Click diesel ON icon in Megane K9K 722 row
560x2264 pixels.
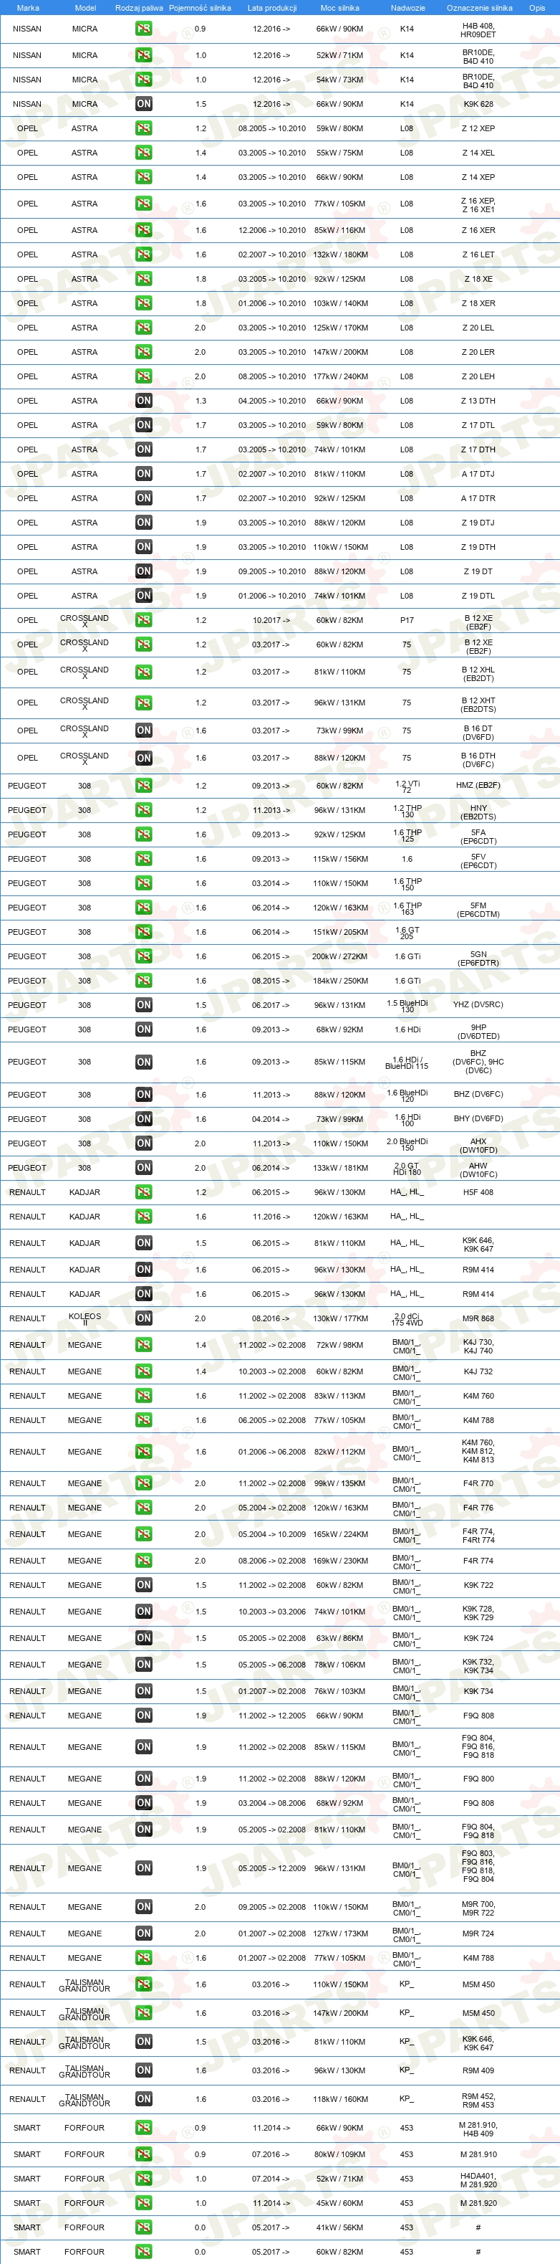pyautogui.click(x=143, y=1586)
